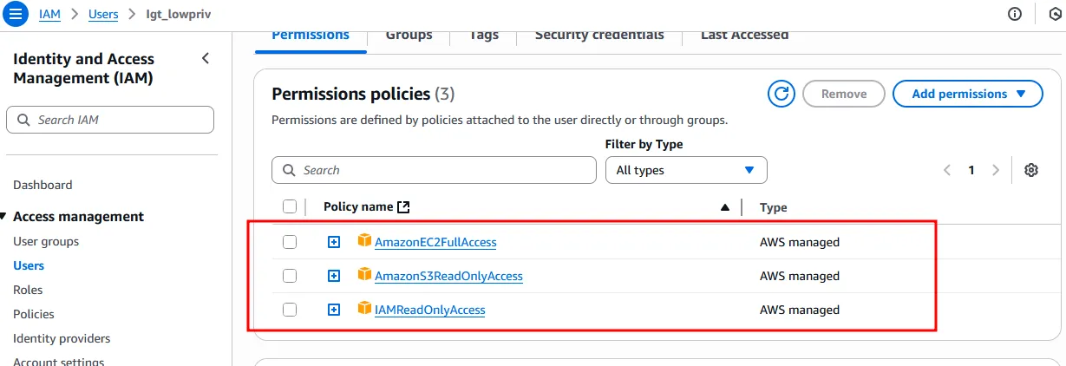
Task: Go to next page of policies
Action: [x=996, y=170]
